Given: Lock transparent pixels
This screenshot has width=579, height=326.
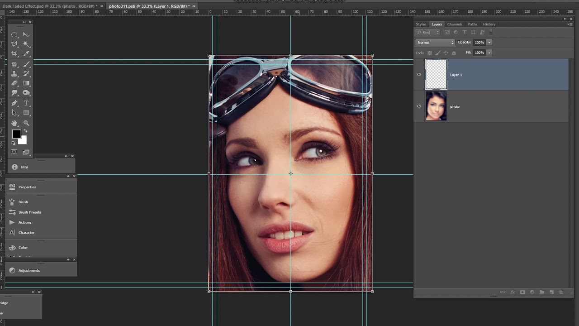Looking at the screenshot, I should click(430, 53).
